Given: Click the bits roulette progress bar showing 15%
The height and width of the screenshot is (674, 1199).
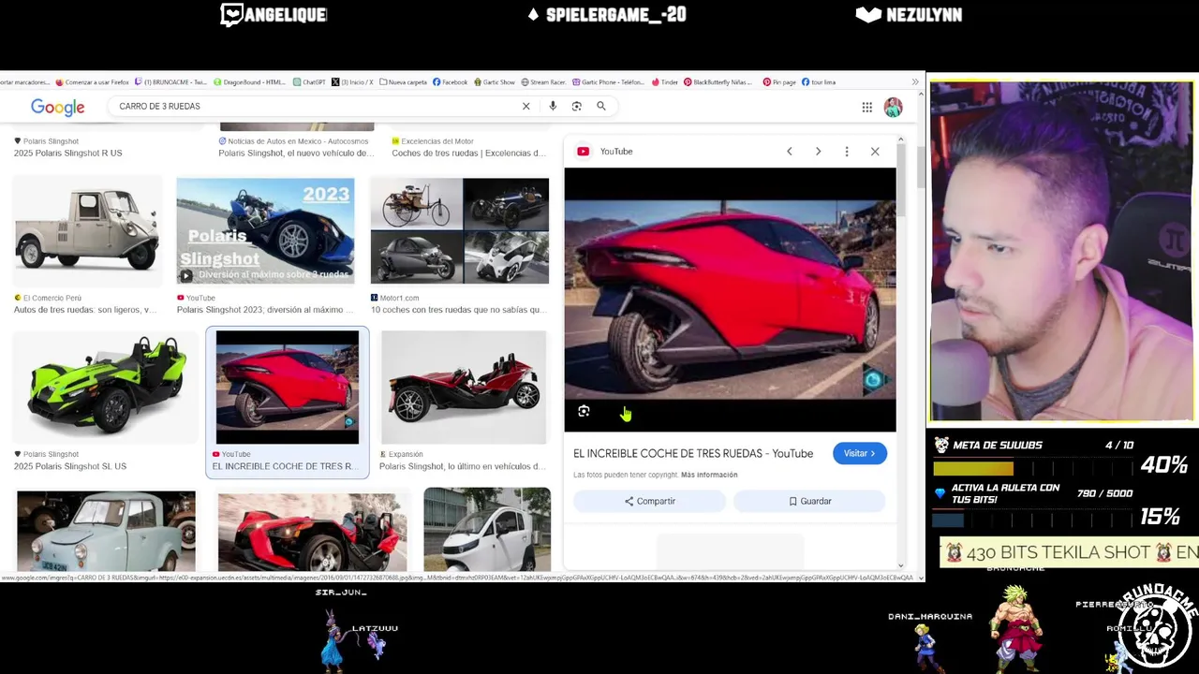Looking at the screenshot, I should pyautogui.click(x=1034, y=520).
